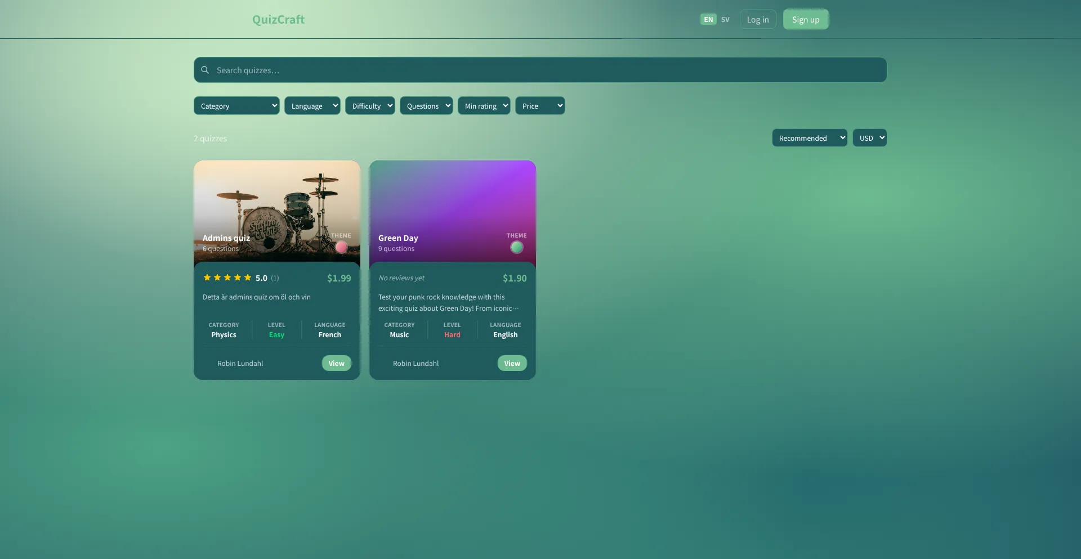Click the Physics category value

pos(224,334)
